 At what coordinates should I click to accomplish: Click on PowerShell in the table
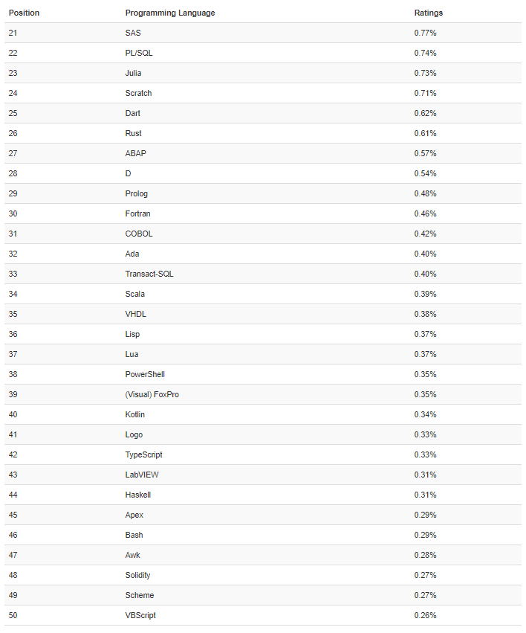tap(145, 374)
